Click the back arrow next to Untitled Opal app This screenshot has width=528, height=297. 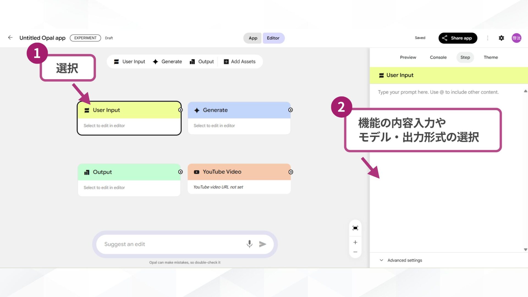click(x=10, y=38)
